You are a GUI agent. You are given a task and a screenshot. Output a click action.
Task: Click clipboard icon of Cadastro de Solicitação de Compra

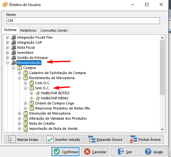tap(26, 73)
